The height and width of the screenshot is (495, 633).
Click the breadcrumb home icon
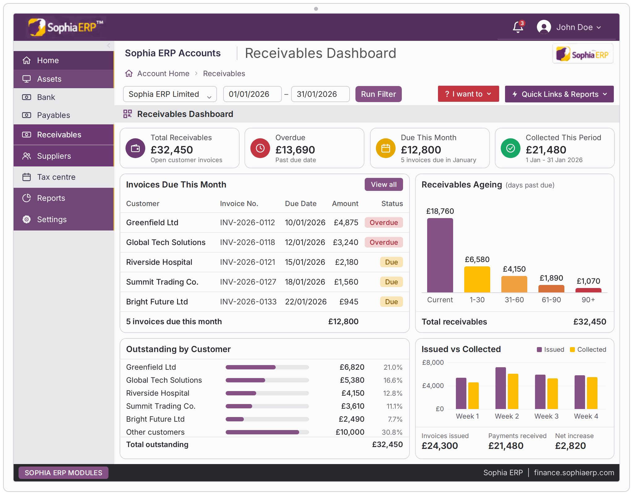[x=129, y=73]
